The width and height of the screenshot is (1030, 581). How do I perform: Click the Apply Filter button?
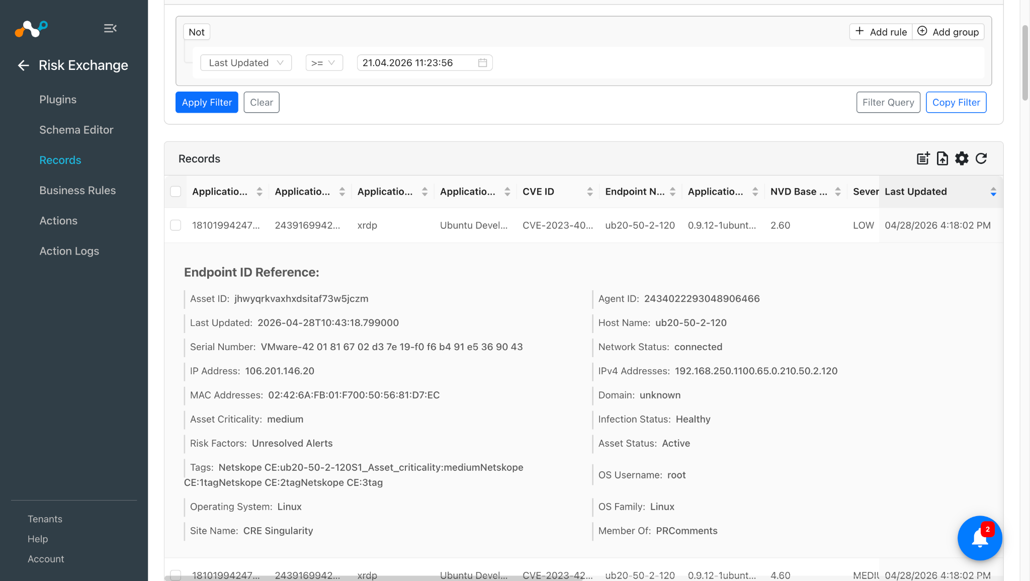(207, 102)
